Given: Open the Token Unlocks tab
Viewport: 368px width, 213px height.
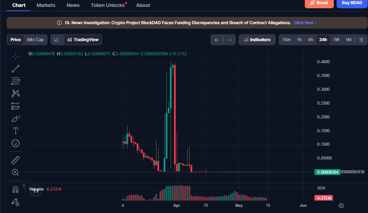Looking at the screenshot, I should 108,5.
